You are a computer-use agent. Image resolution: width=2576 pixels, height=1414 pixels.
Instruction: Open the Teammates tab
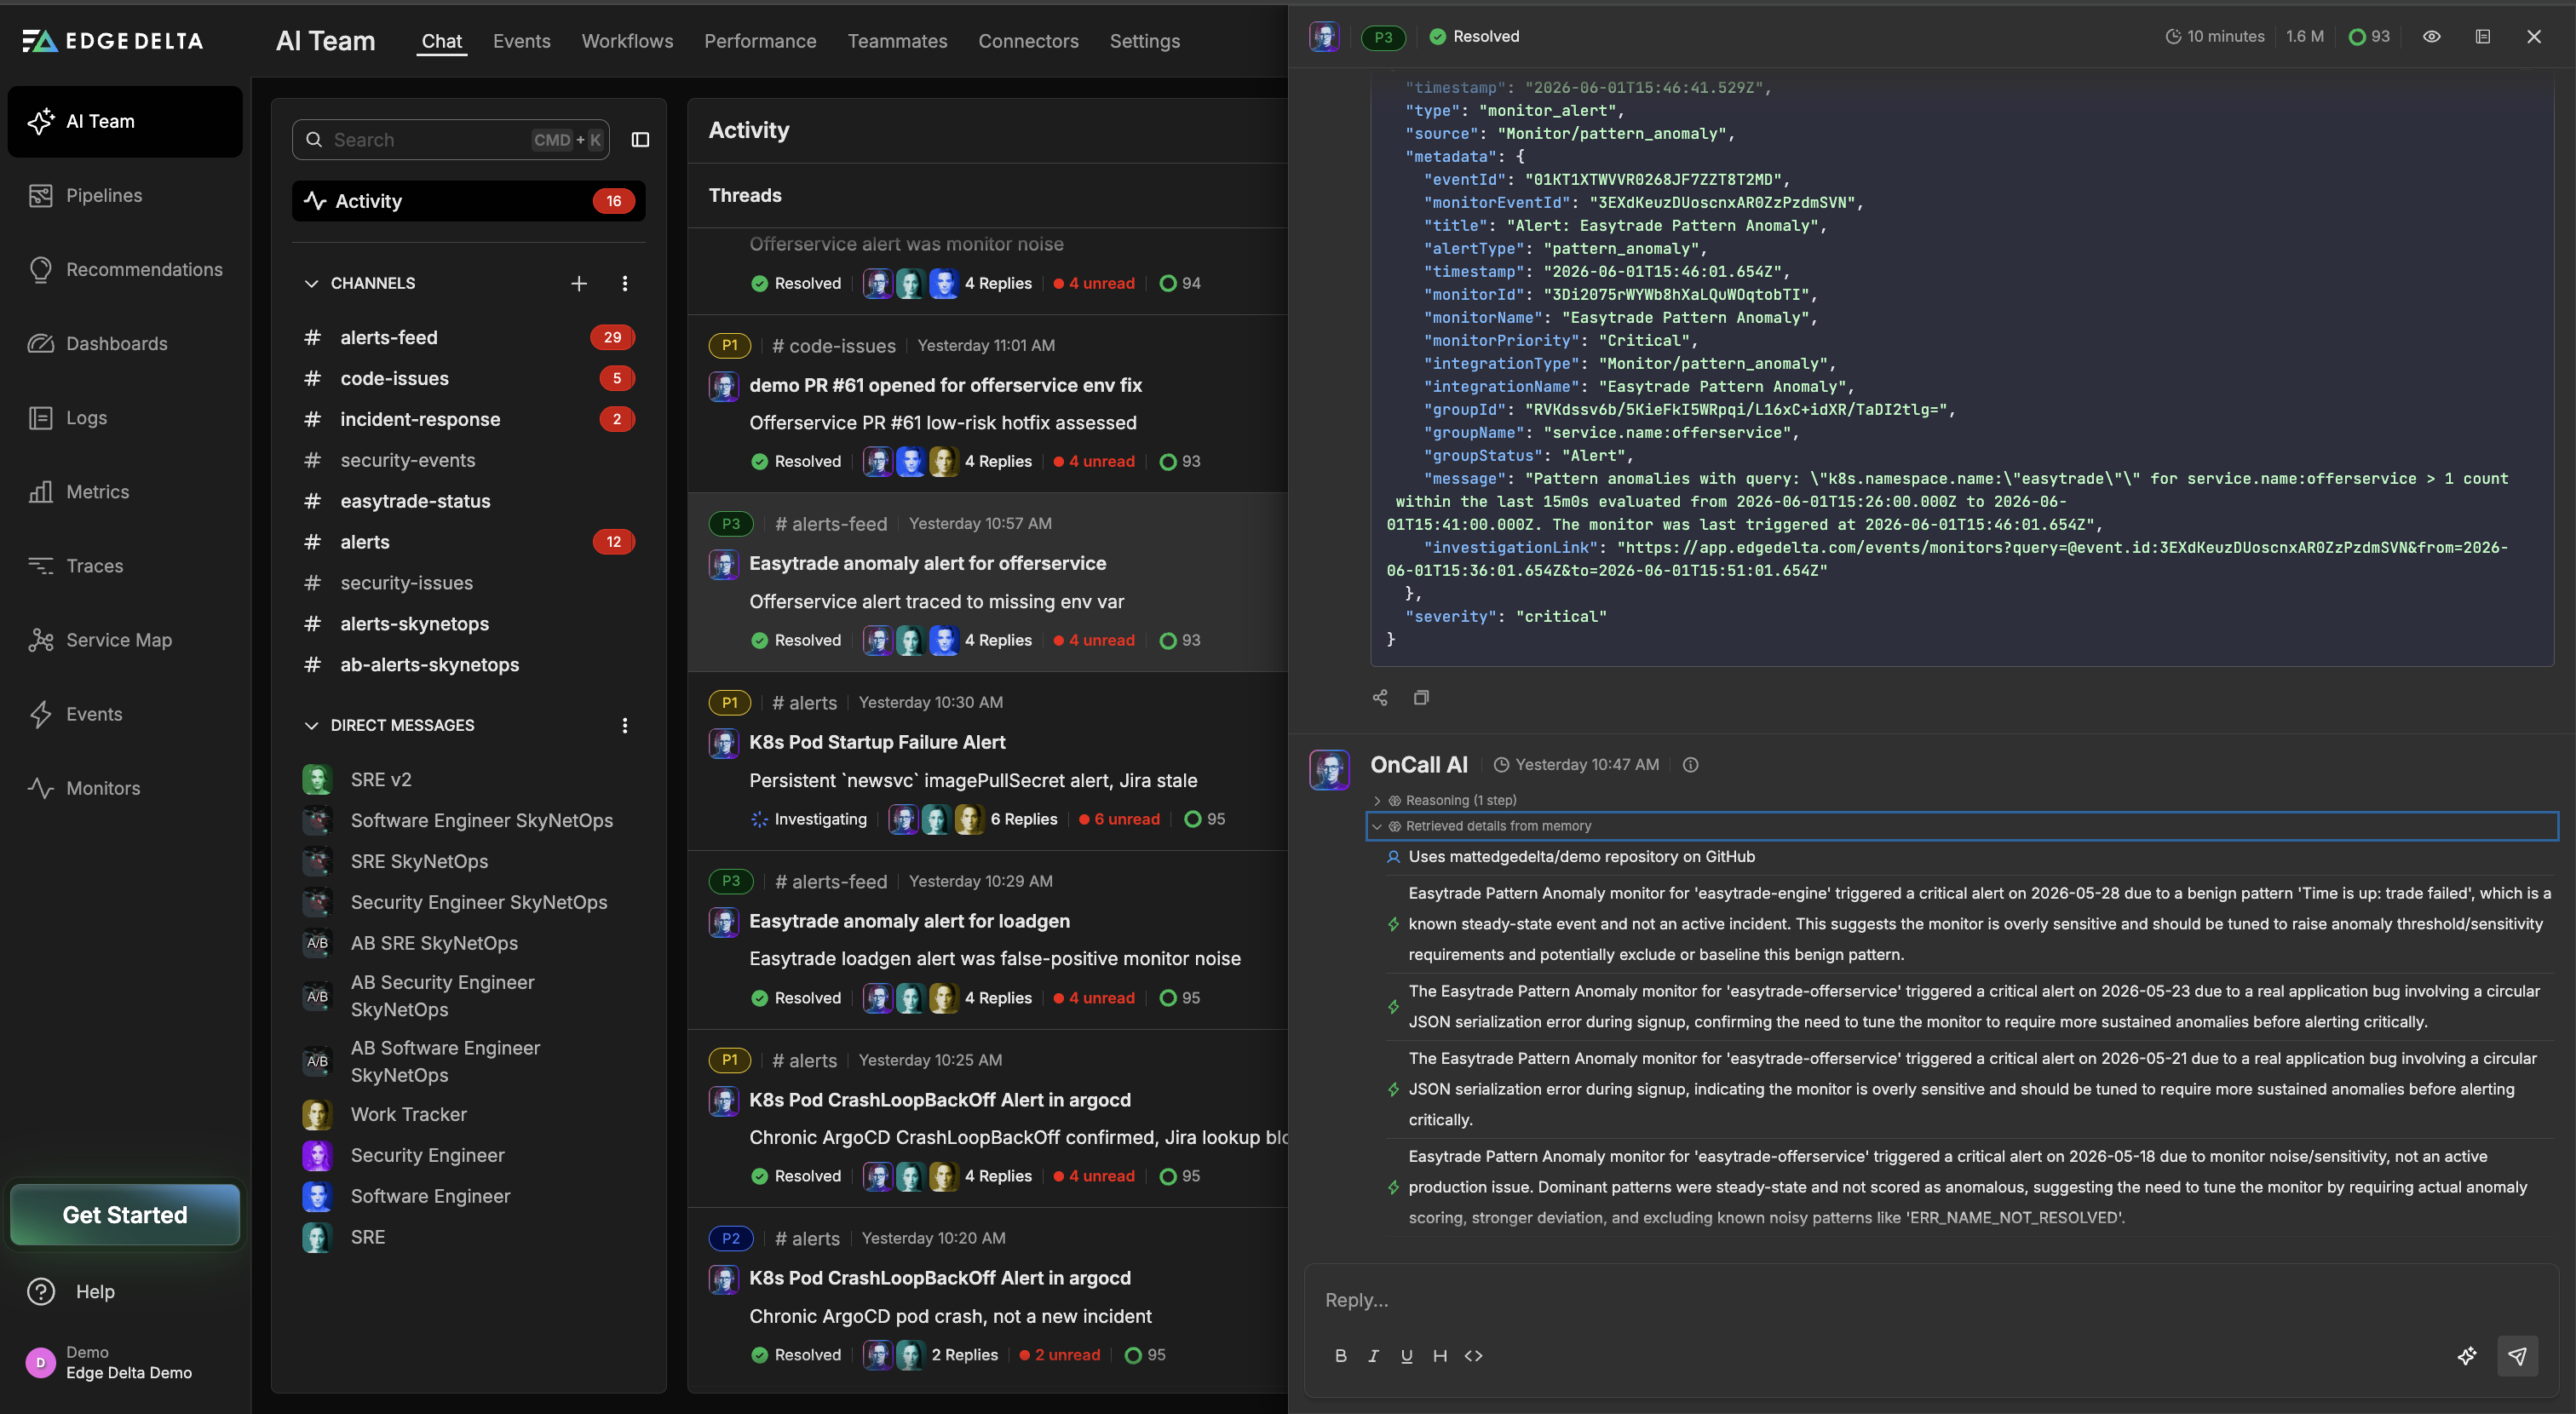897,41
